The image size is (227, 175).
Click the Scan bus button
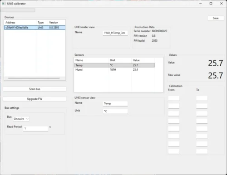(35, 89)
